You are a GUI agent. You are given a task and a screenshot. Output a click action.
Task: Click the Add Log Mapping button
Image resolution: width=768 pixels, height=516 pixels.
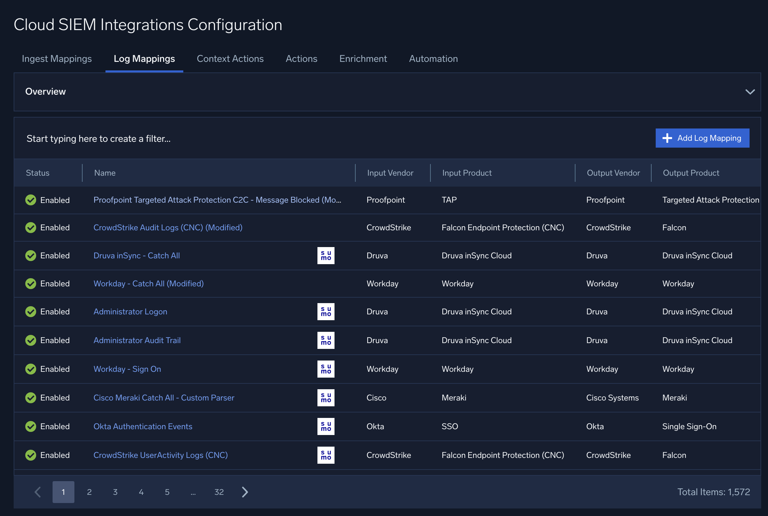(702, 138)
